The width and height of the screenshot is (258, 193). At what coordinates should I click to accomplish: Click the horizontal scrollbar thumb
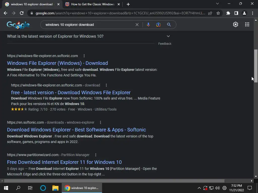pyautogui.click(x=114, y=181)
